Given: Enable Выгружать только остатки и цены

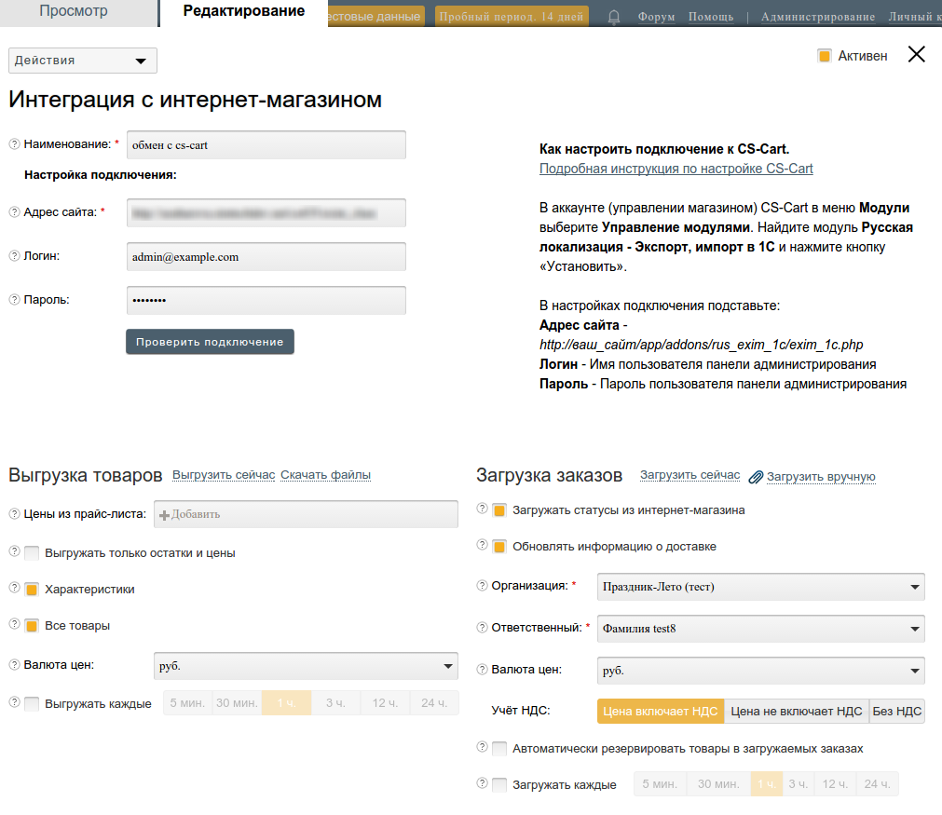Looking at the screenshot, I should coord(32,553).
